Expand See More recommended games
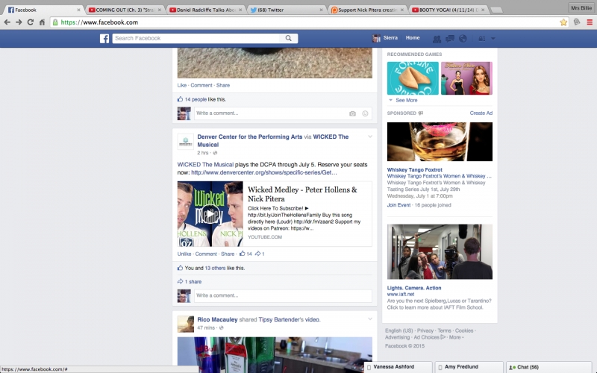 pos(406,100)
